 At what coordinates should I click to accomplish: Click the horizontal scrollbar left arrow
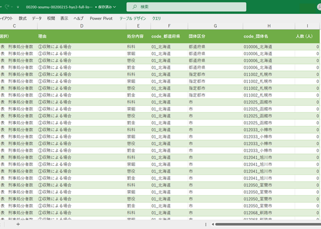click(213, 224)
